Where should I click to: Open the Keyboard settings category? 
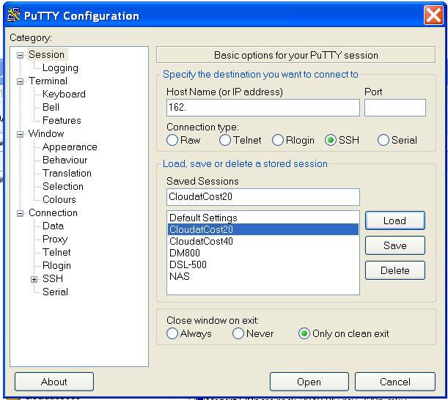point(64,95)
